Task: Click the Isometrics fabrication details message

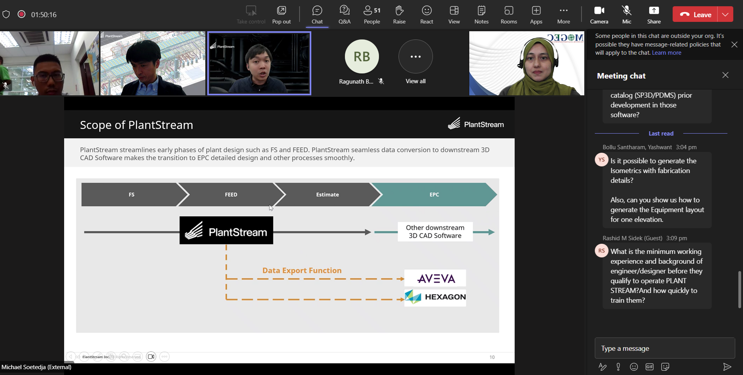Action: [x=657, y=190]
